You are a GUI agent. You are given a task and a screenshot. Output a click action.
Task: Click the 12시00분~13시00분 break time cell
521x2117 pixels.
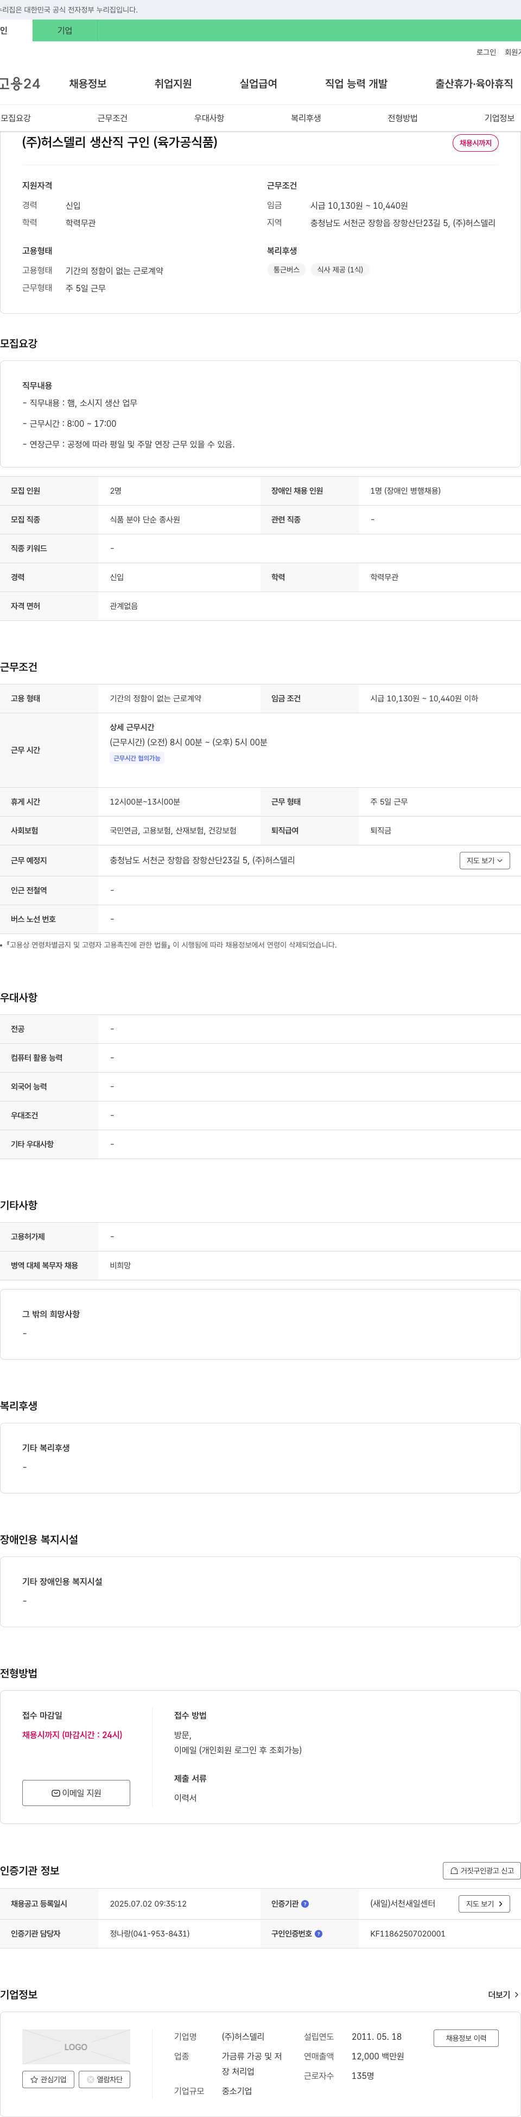coord(145,802)
